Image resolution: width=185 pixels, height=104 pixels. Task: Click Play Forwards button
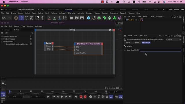tap(62, 97)
